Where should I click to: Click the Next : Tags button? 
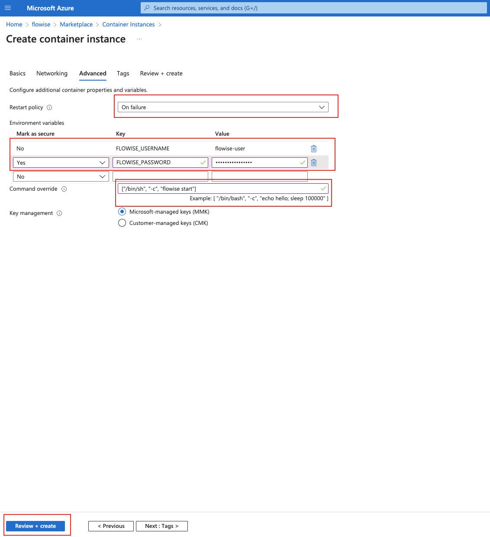click(x=161, y=526)
